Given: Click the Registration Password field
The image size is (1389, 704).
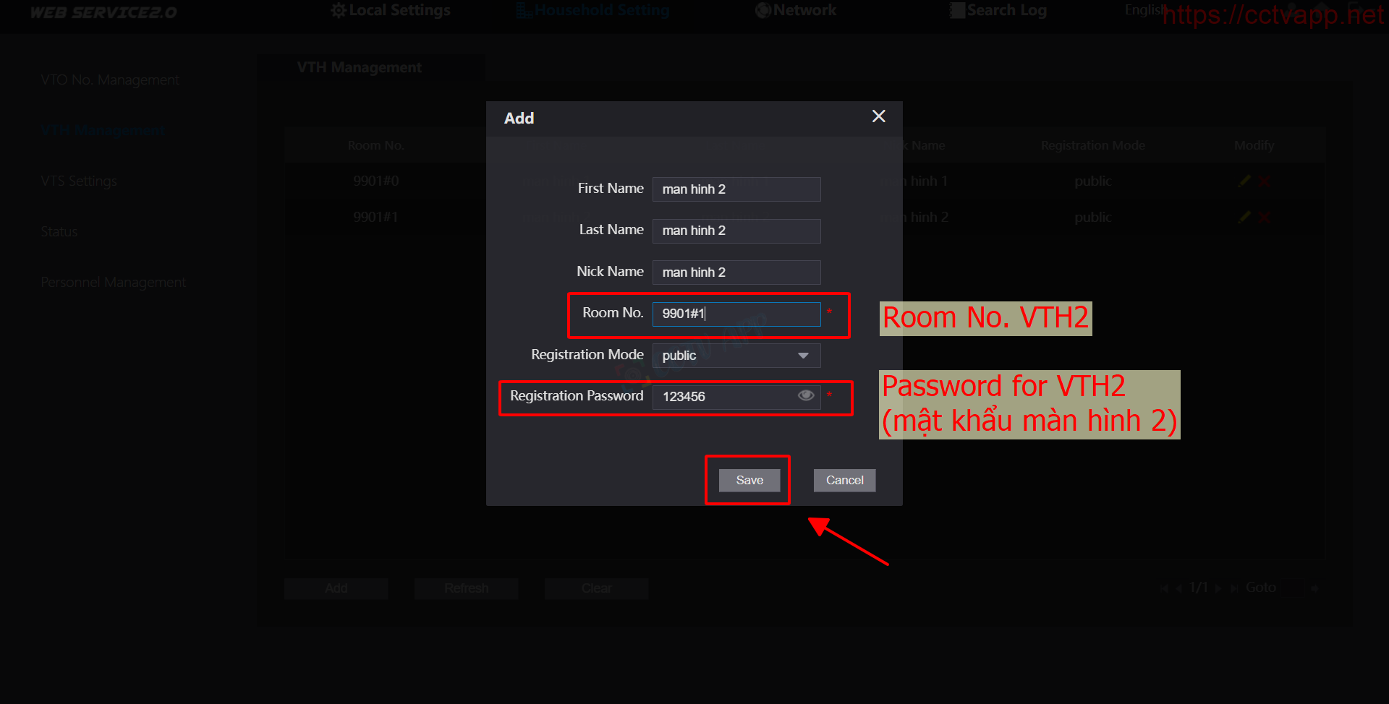Looking at the screenshot, I should pyautogui.click(x=723, y=397).
